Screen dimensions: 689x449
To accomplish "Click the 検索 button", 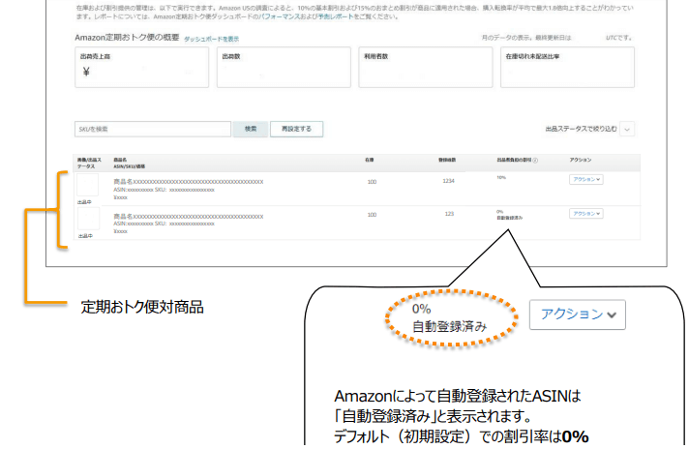I will [251, 129].
